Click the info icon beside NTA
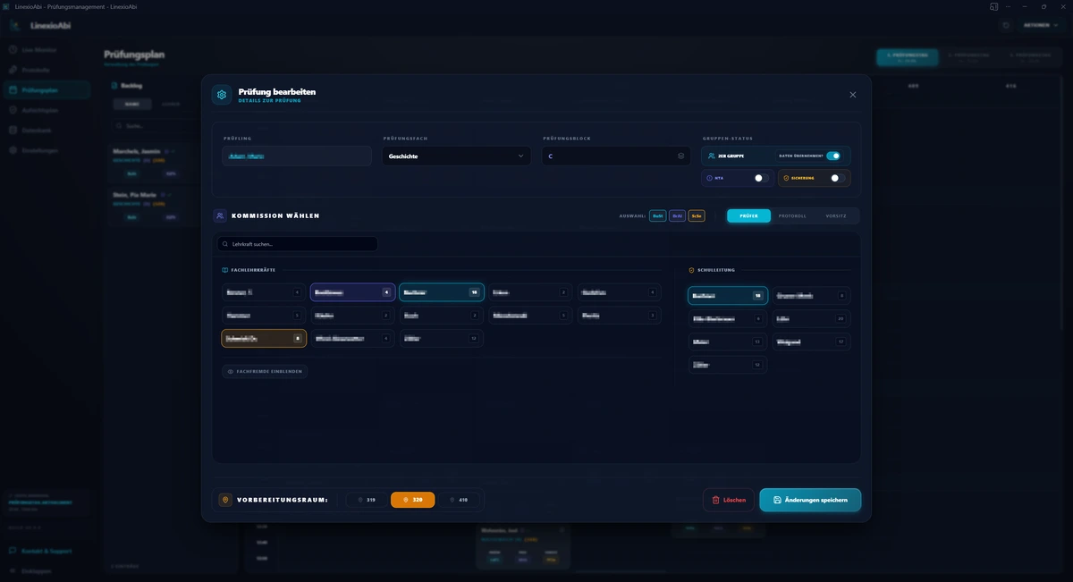The height and width of the screenshot is (582, 1073). click(710, 178)
